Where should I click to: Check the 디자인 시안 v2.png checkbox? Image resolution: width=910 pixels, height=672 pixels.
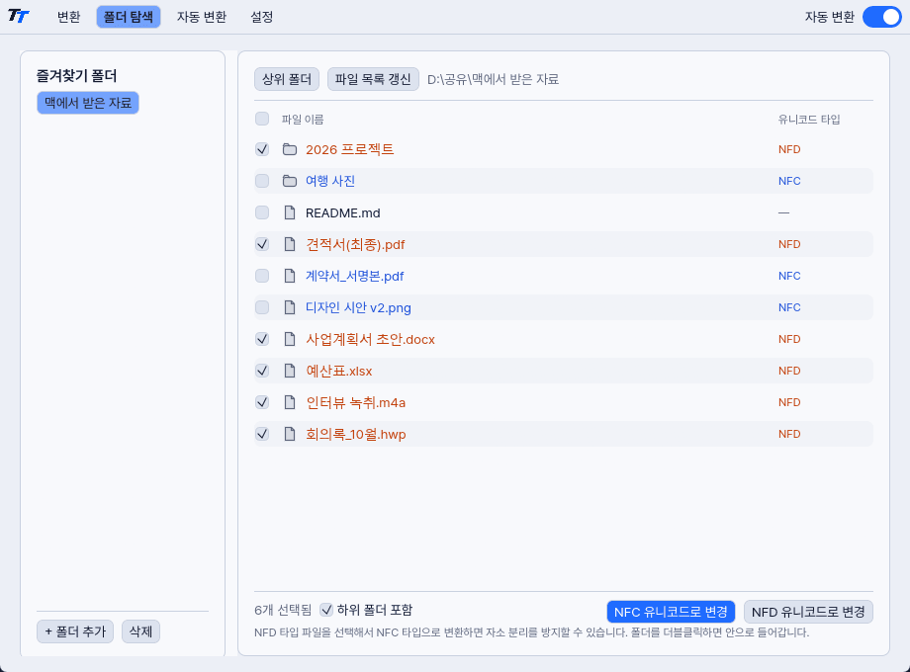click(262, 307)
